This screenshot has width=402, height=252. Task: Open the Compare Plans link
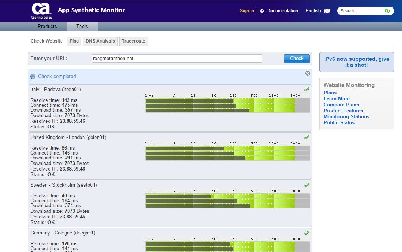(x=341, y=105)
